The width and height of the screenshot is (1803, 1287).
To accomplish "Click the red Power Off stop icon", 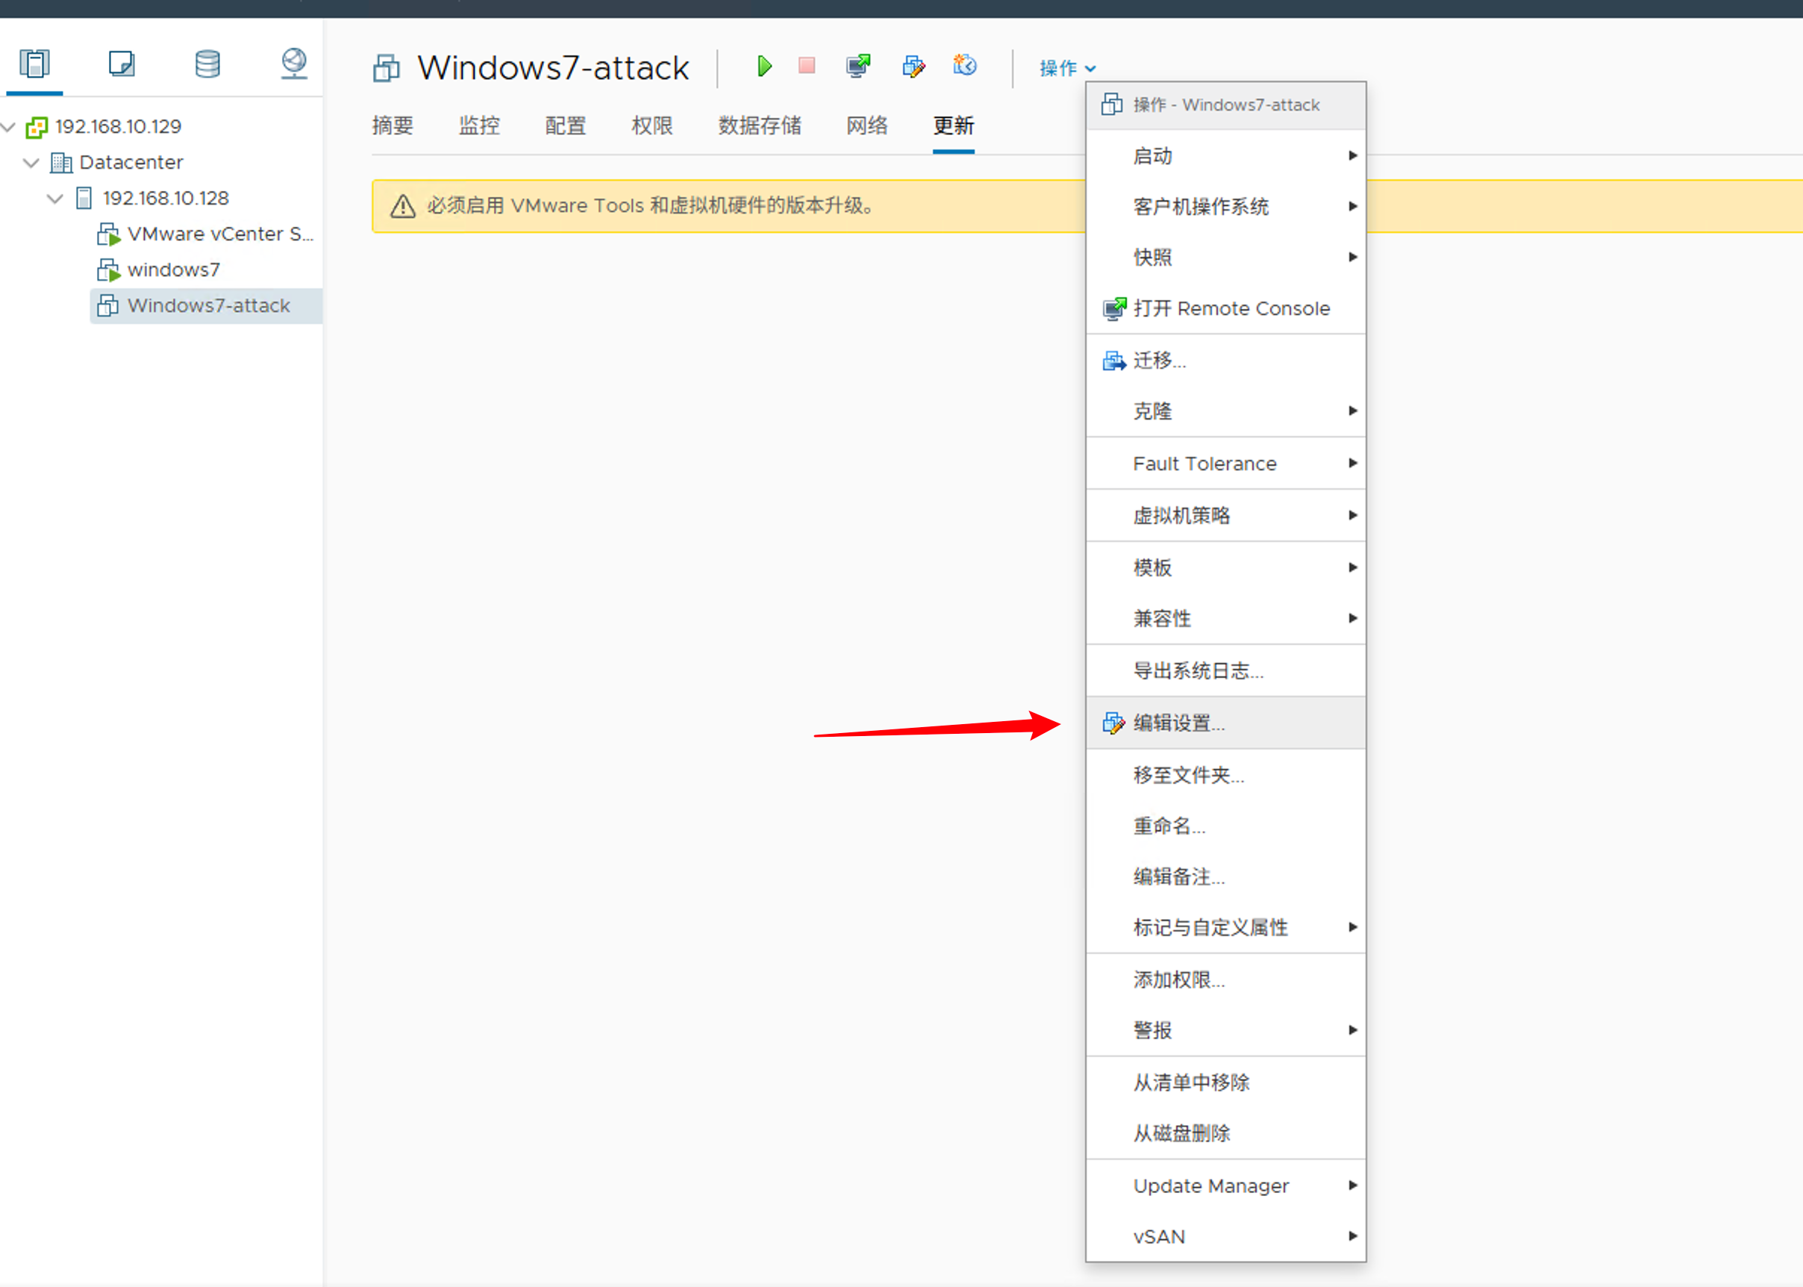I will [807, 66].
